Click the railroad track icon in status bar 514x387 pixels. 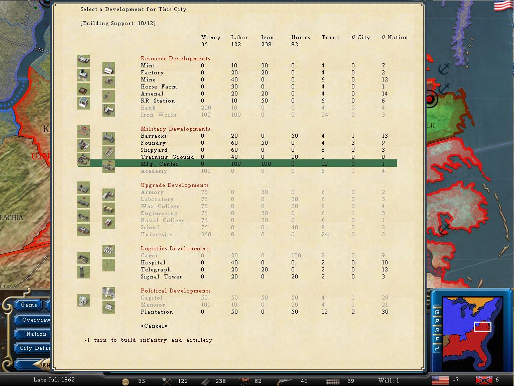point(333,381)
